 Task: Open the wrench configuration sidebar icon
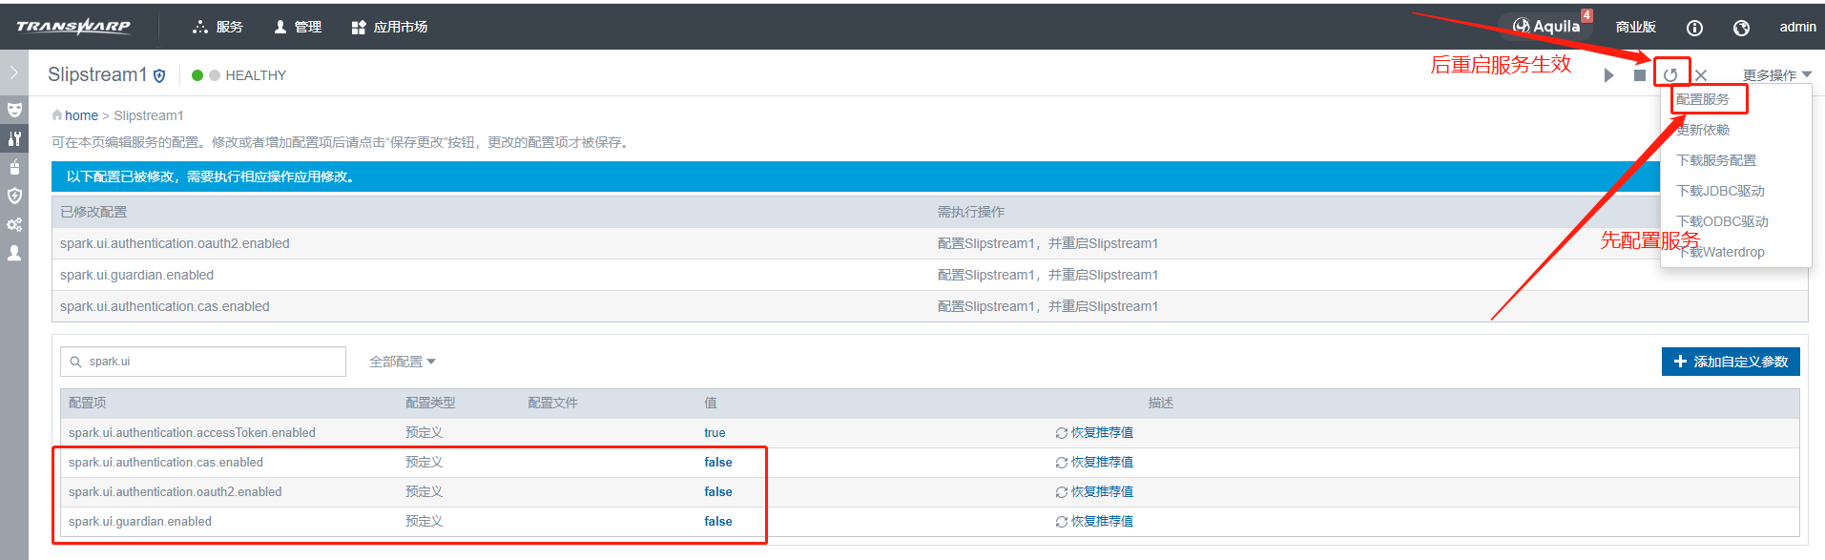[x=14, y=138]
